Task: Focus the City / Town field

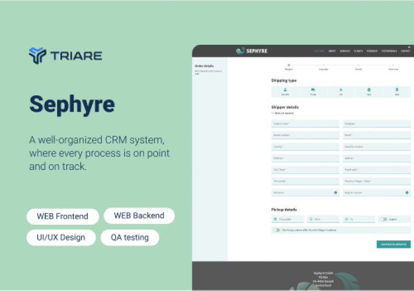Action: 305,170
